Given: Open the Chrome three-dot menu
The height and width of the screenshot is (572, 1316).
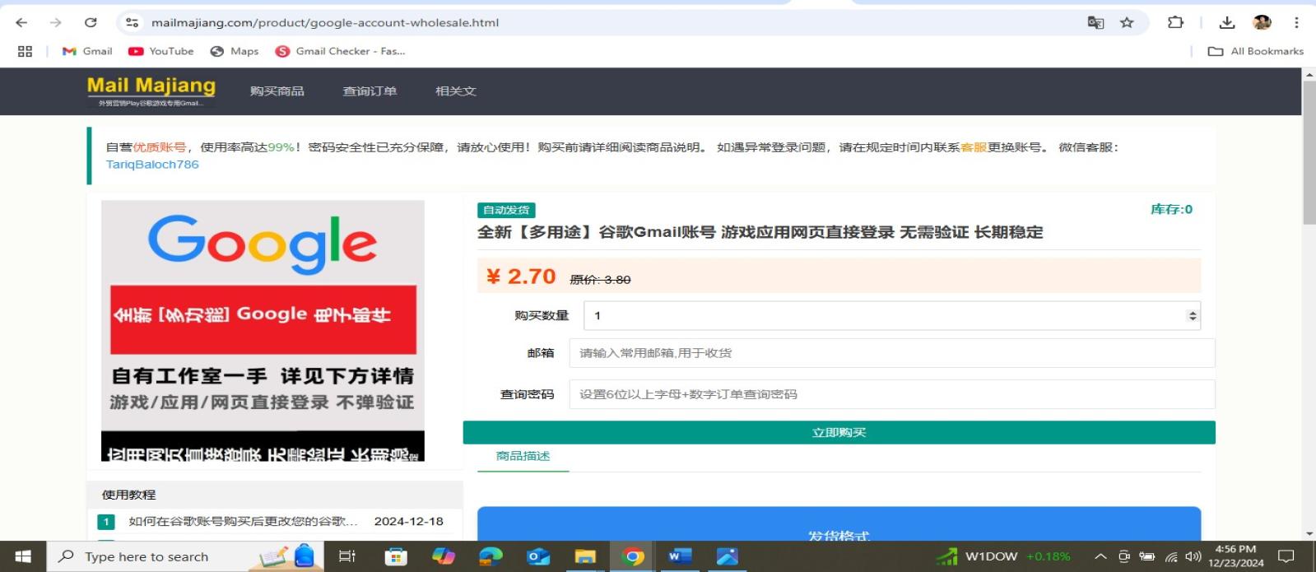Looking at the screenshot, I should click(1296, 22).
